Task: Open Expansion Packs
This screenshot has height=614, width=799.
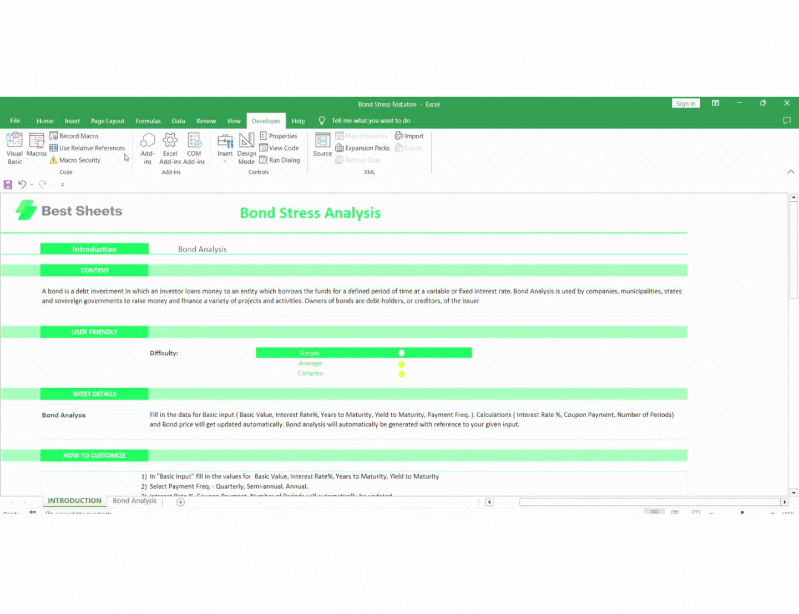Action: point(362,148)
